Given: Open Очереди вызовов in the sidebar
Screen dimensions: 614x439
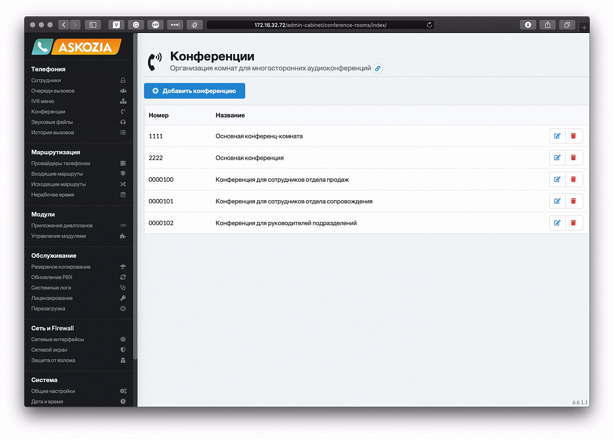Looking at the screenshot, I should tap(79, 91).
